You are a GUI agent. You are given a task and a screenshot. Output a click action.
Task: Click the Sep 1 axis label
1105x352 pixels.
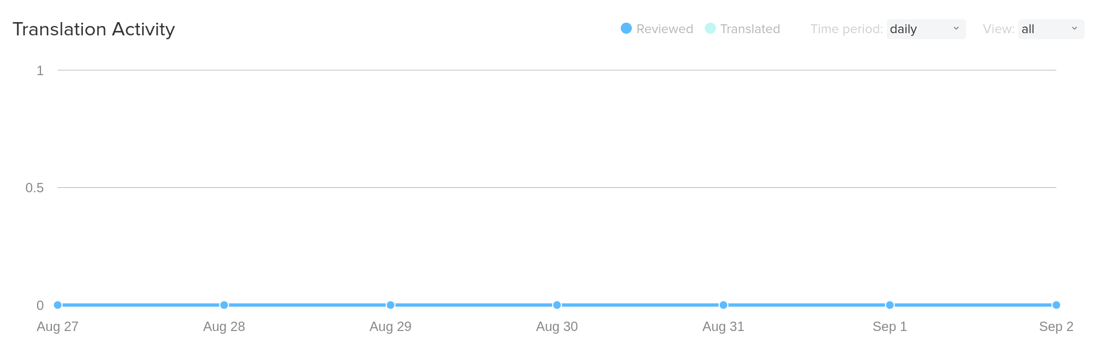click(889, 327)
